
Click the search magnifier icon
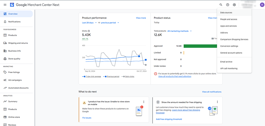pos(221,5)
